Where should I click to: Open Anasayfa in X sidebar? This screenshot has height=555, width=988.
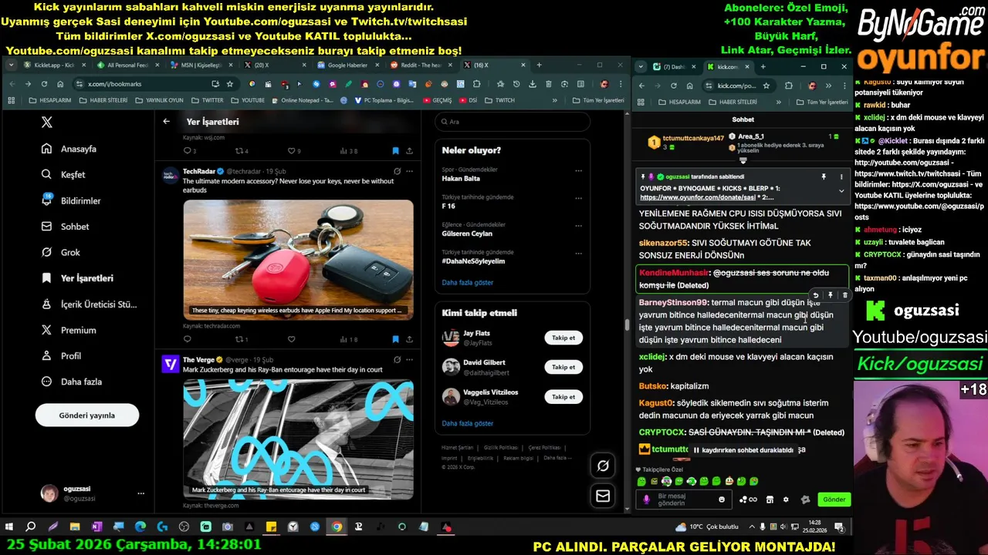70,149
